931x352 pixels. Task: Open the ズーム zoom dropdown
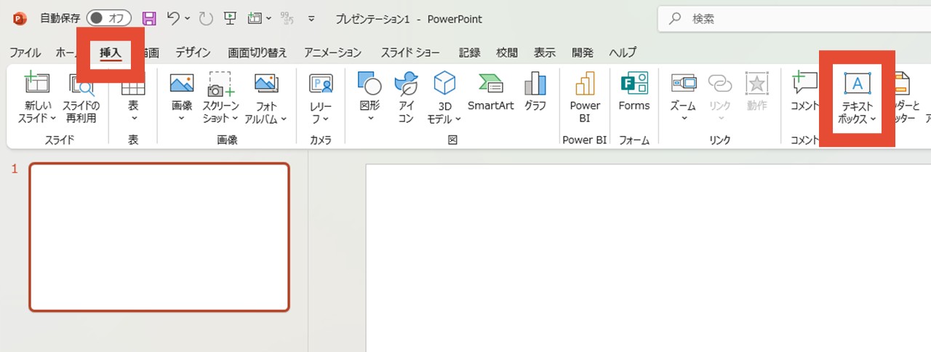tap(683, 98)
